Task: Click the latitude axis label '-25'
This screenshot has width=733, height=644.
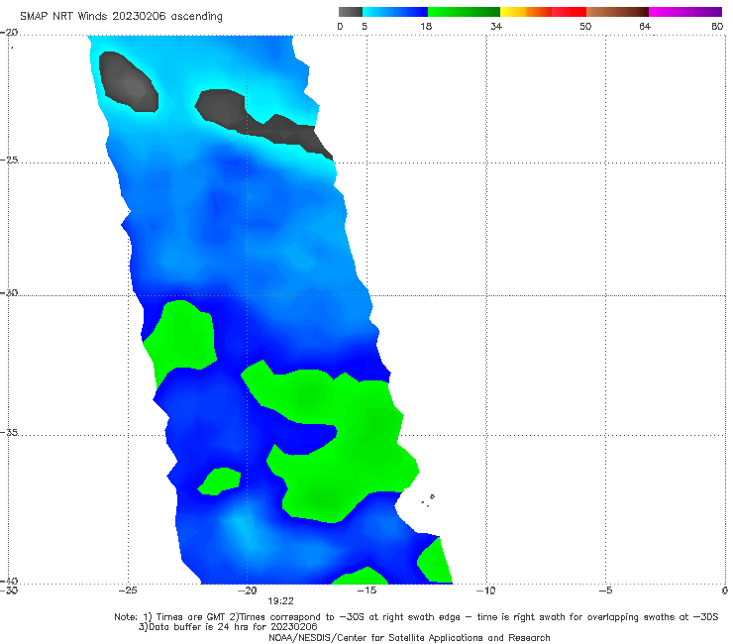Action: coord(9,160)
